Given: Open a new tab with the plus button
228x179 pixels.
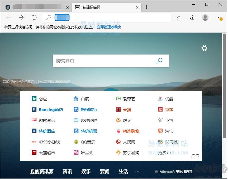Looking at the screenshot, I should (146, 7).
